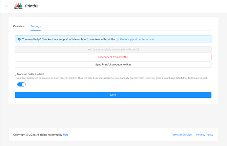Click the 'You need help?' banner text

69,39
